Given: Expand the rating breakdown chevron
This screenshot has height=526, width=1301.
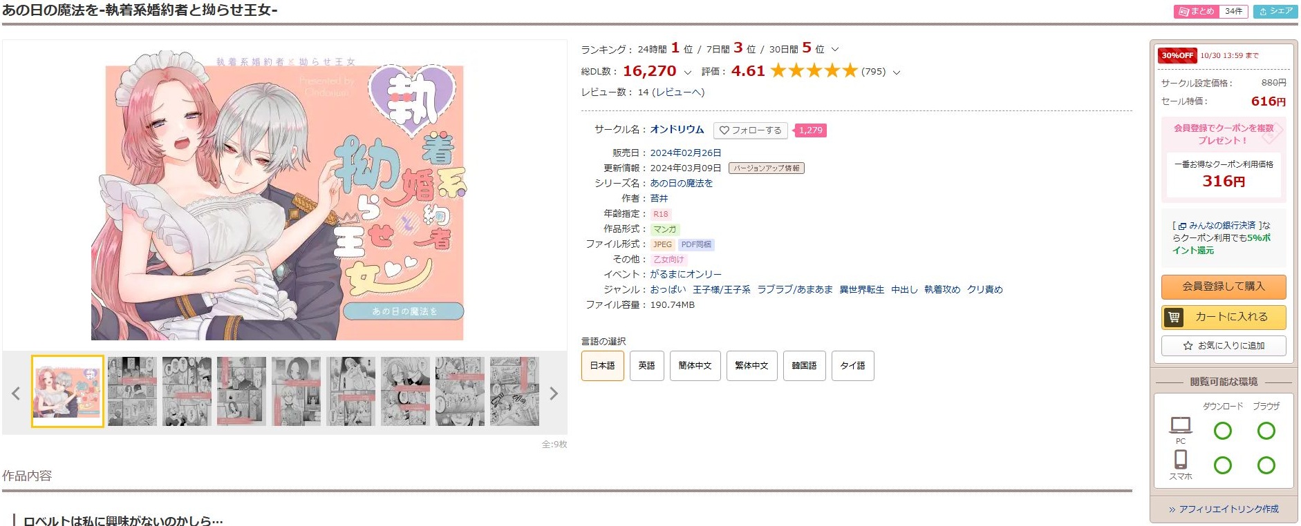Looking at the screenshot, I should 897,72.
